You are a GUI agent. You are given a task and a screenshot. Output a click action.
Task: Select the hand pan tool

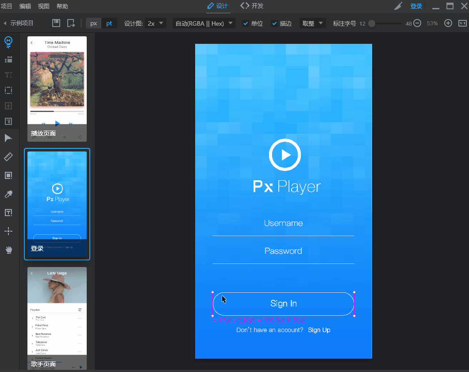(x=9, y=250)
